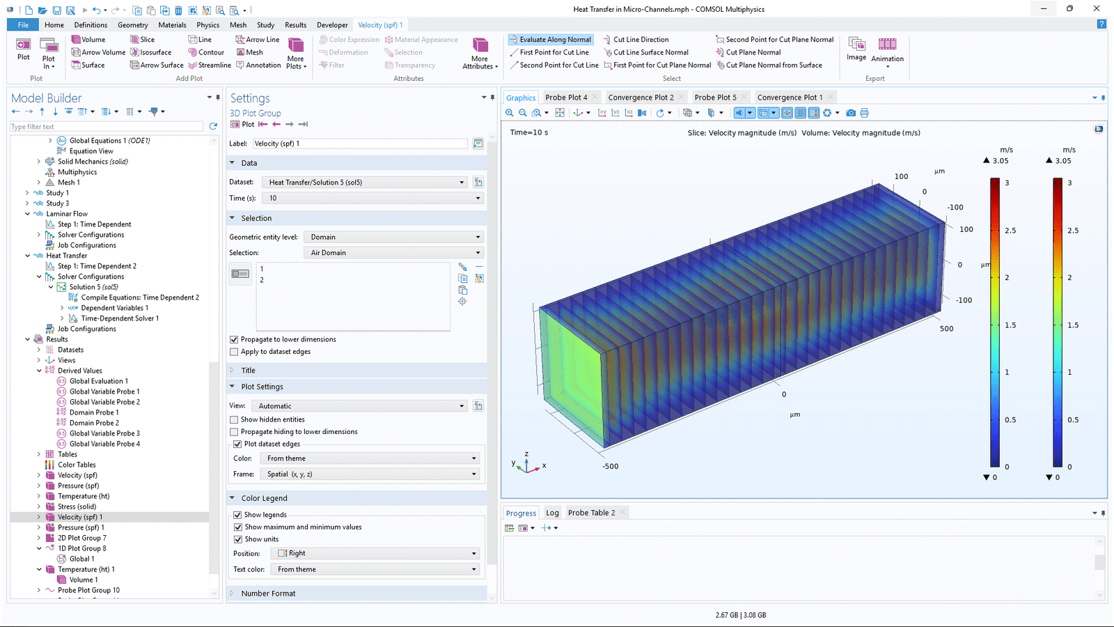
Task: Open the Dataset dropdown
Action: 365,183
